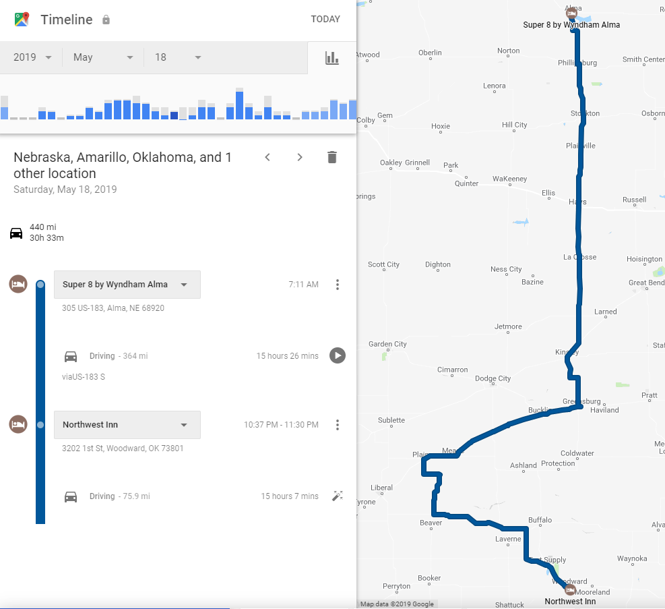This screenshot has height=609, width=665.
Task: Open the year 2019 dropdown
Action: (x=32, y=57)
